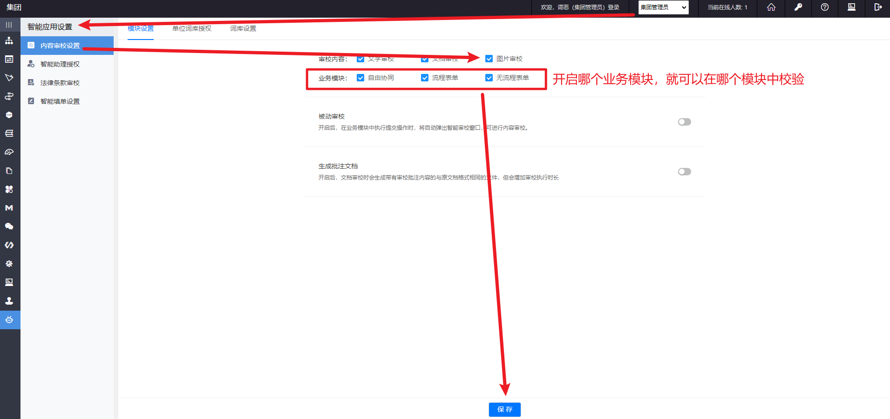Open 智能填单设置 in the side menu
This screenshot has width=890, height=419.
click(x=67, y=101)
